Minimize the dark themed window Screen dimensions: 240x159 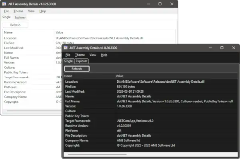(x=210, y=48)
